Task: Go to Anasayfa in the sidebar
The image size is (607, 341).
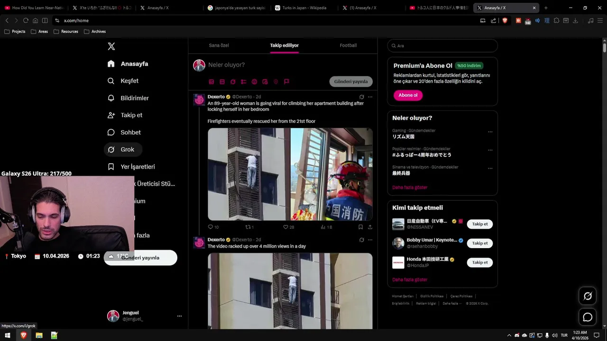Action: [128, 63]
